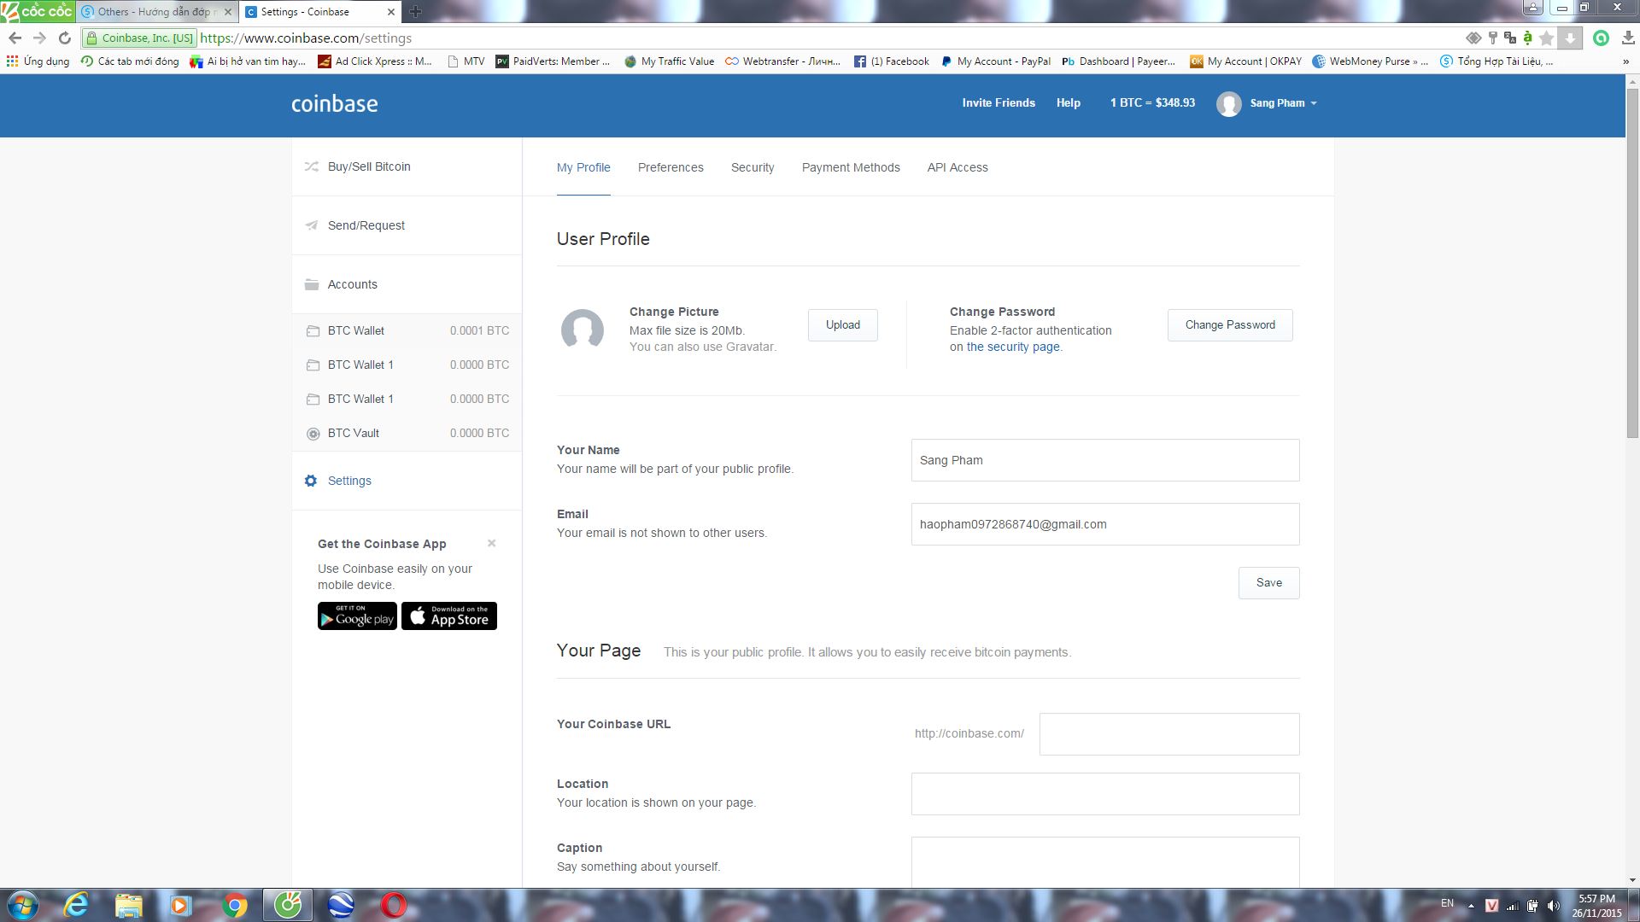Switch to the Security tab
Viewport: 1640px width, 922px height.
tap(753, 167)
